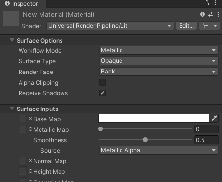222x182 pixels.
Task: Enable the Alpha Clipping checkbox
Action: coord(102,82)
